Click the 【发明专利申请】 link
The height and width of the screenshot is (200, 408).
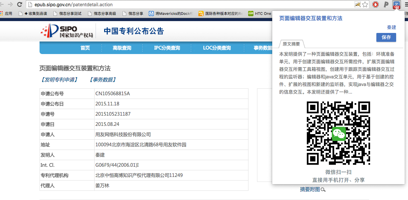pos(59,80)
